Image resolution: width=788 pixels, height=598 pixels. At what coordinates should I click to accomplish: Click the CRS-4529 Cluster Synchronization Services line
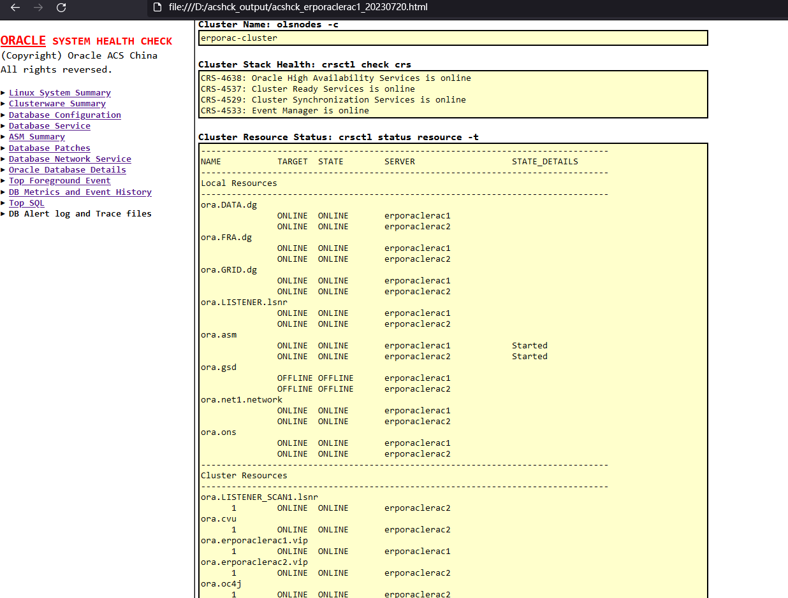click(333, 100)
